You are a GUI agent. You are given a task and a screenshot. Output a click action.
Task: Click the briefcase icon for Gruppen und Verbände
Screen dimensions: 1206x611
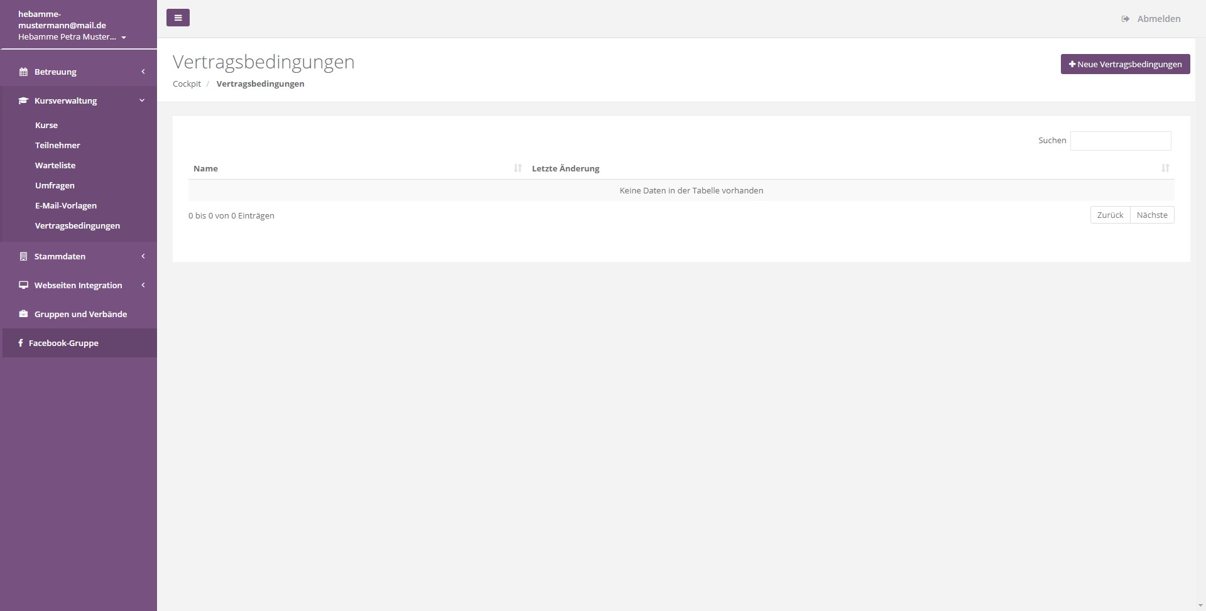tap(23, 314)
